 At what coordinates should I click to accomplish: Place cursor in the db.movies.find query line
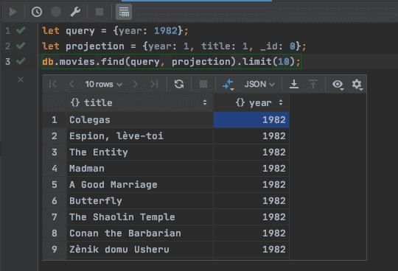tap(172, 62)
